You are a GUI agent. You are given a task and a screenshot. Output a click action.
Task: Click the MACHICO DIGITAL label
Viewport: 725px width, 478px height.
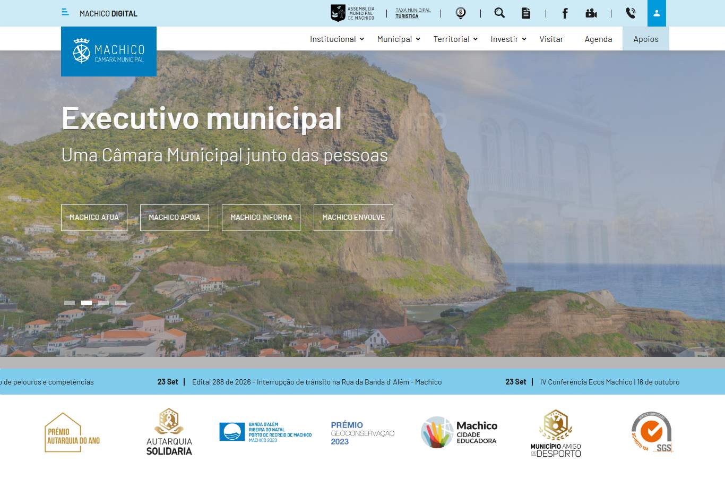(108, 13)
